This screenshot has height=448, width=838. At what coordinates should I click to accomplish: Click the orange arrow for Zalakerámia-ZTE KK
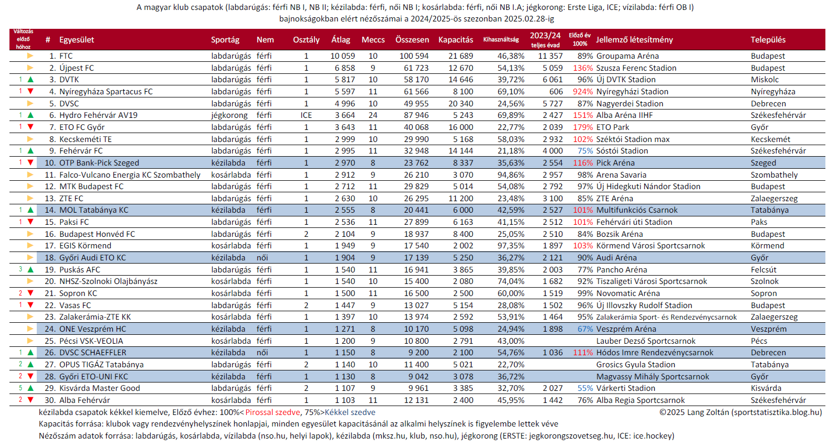(30, 317)
